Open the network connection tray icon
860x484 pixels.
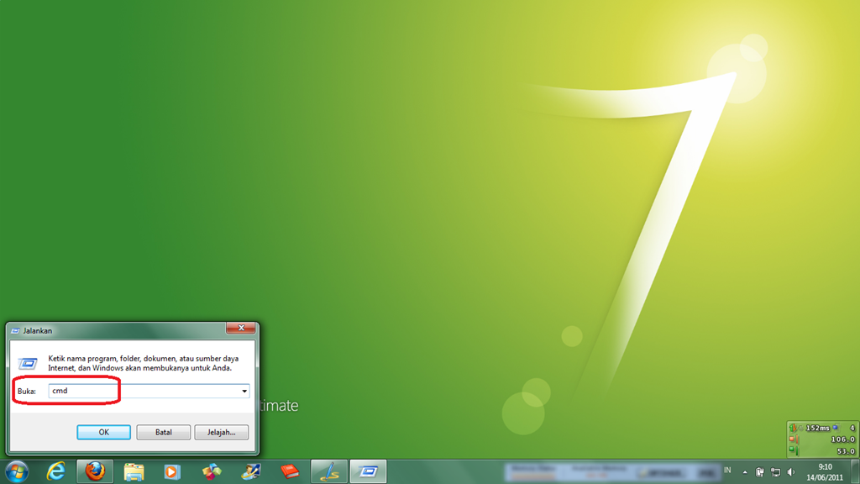pyautogui.click(x=775, y=472)
